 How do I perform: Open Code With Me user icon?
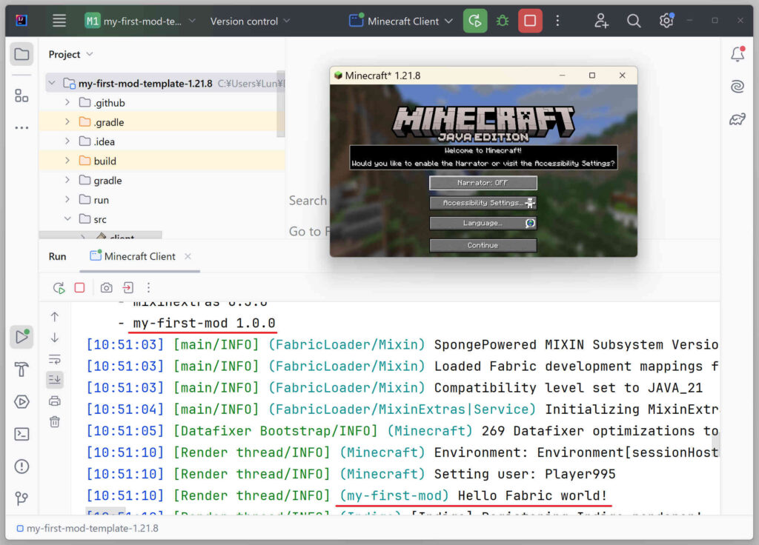[601, 21]
